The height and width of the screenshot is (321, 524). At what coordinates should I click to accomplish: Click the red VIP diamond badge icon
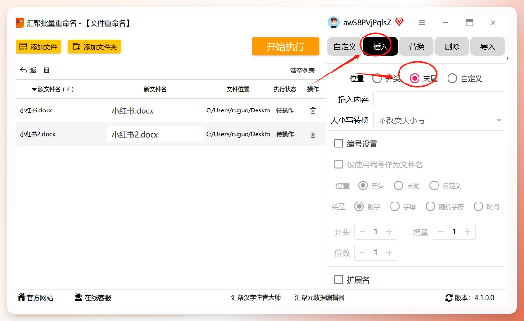pos(399,22)
